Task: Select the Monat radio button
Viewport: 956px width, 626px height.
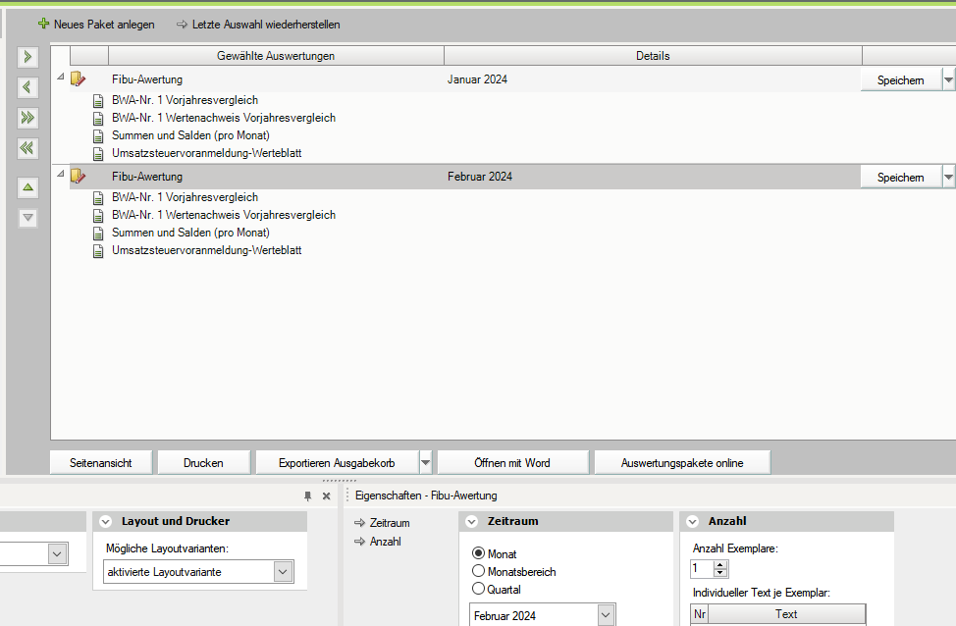Action: coord(479,554)
